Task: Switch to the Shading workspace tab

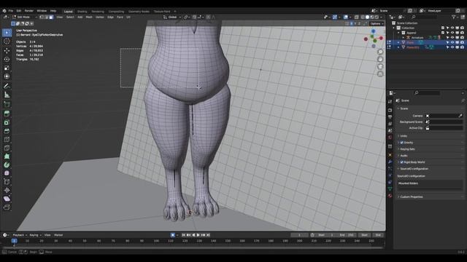Action: click(82, 12)
